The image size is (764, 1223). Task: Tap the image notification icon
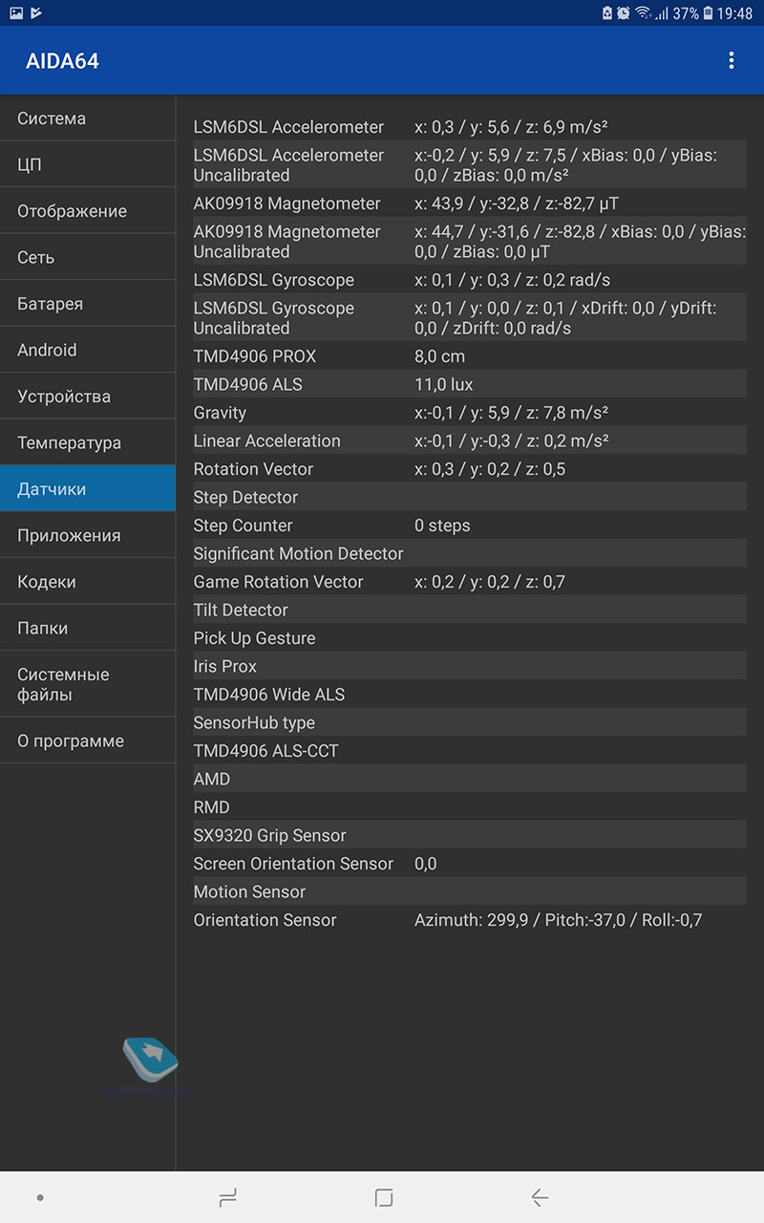tap(15, 13)
